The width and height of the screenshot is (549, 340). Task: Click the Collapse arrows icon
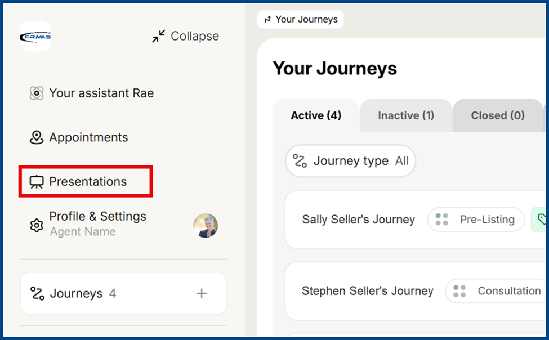[159, 37]
